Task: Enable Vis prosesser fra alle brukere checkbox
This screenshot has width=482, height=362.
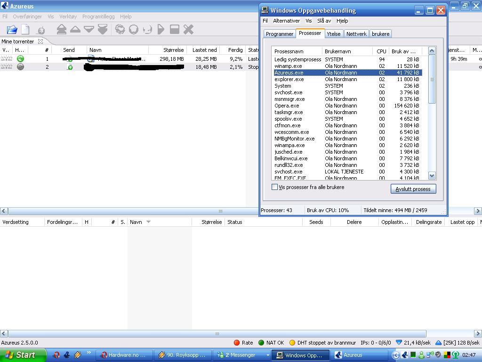Action: pyautogui.click(x=274, y=187)
